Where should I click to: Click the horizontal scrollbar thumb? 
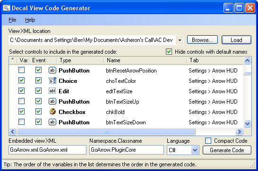(106, 131)
